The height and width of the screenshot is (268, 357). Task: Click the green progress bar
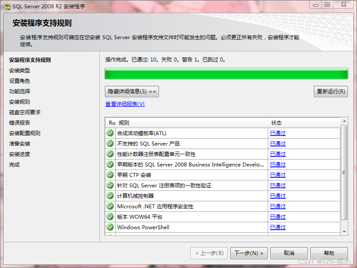[226, 74]
